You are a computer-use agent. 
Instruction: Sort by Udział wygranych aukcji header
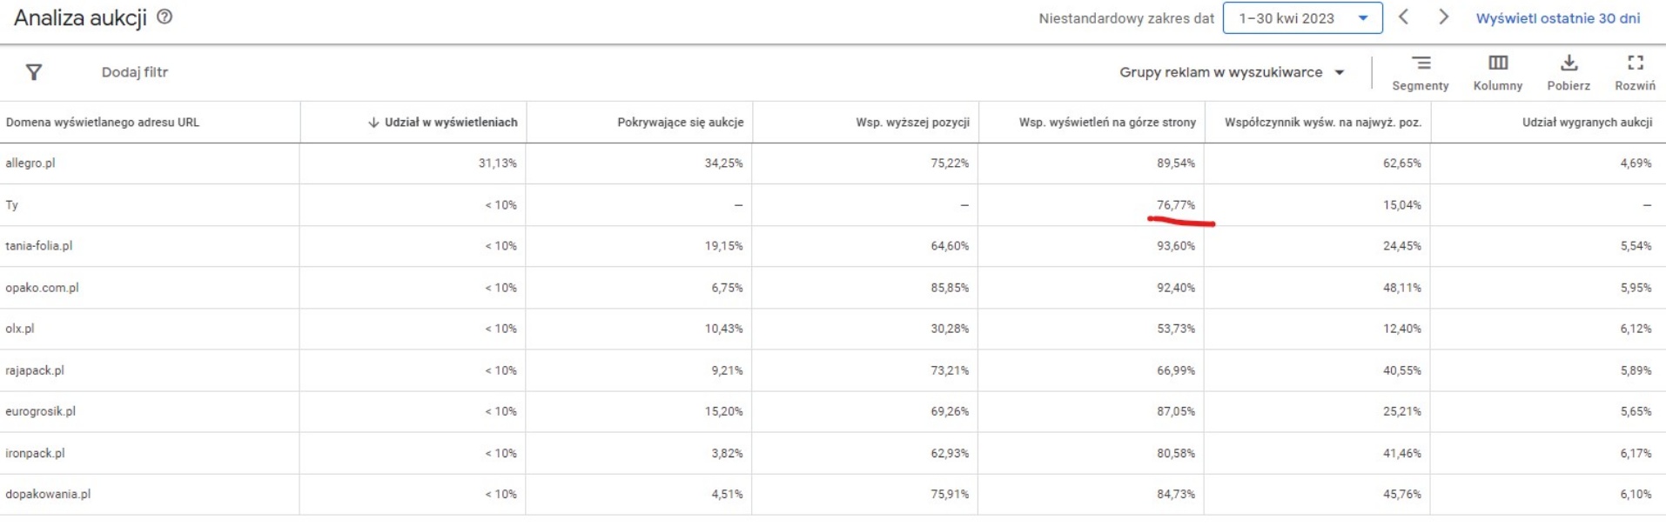[1587, 123]
